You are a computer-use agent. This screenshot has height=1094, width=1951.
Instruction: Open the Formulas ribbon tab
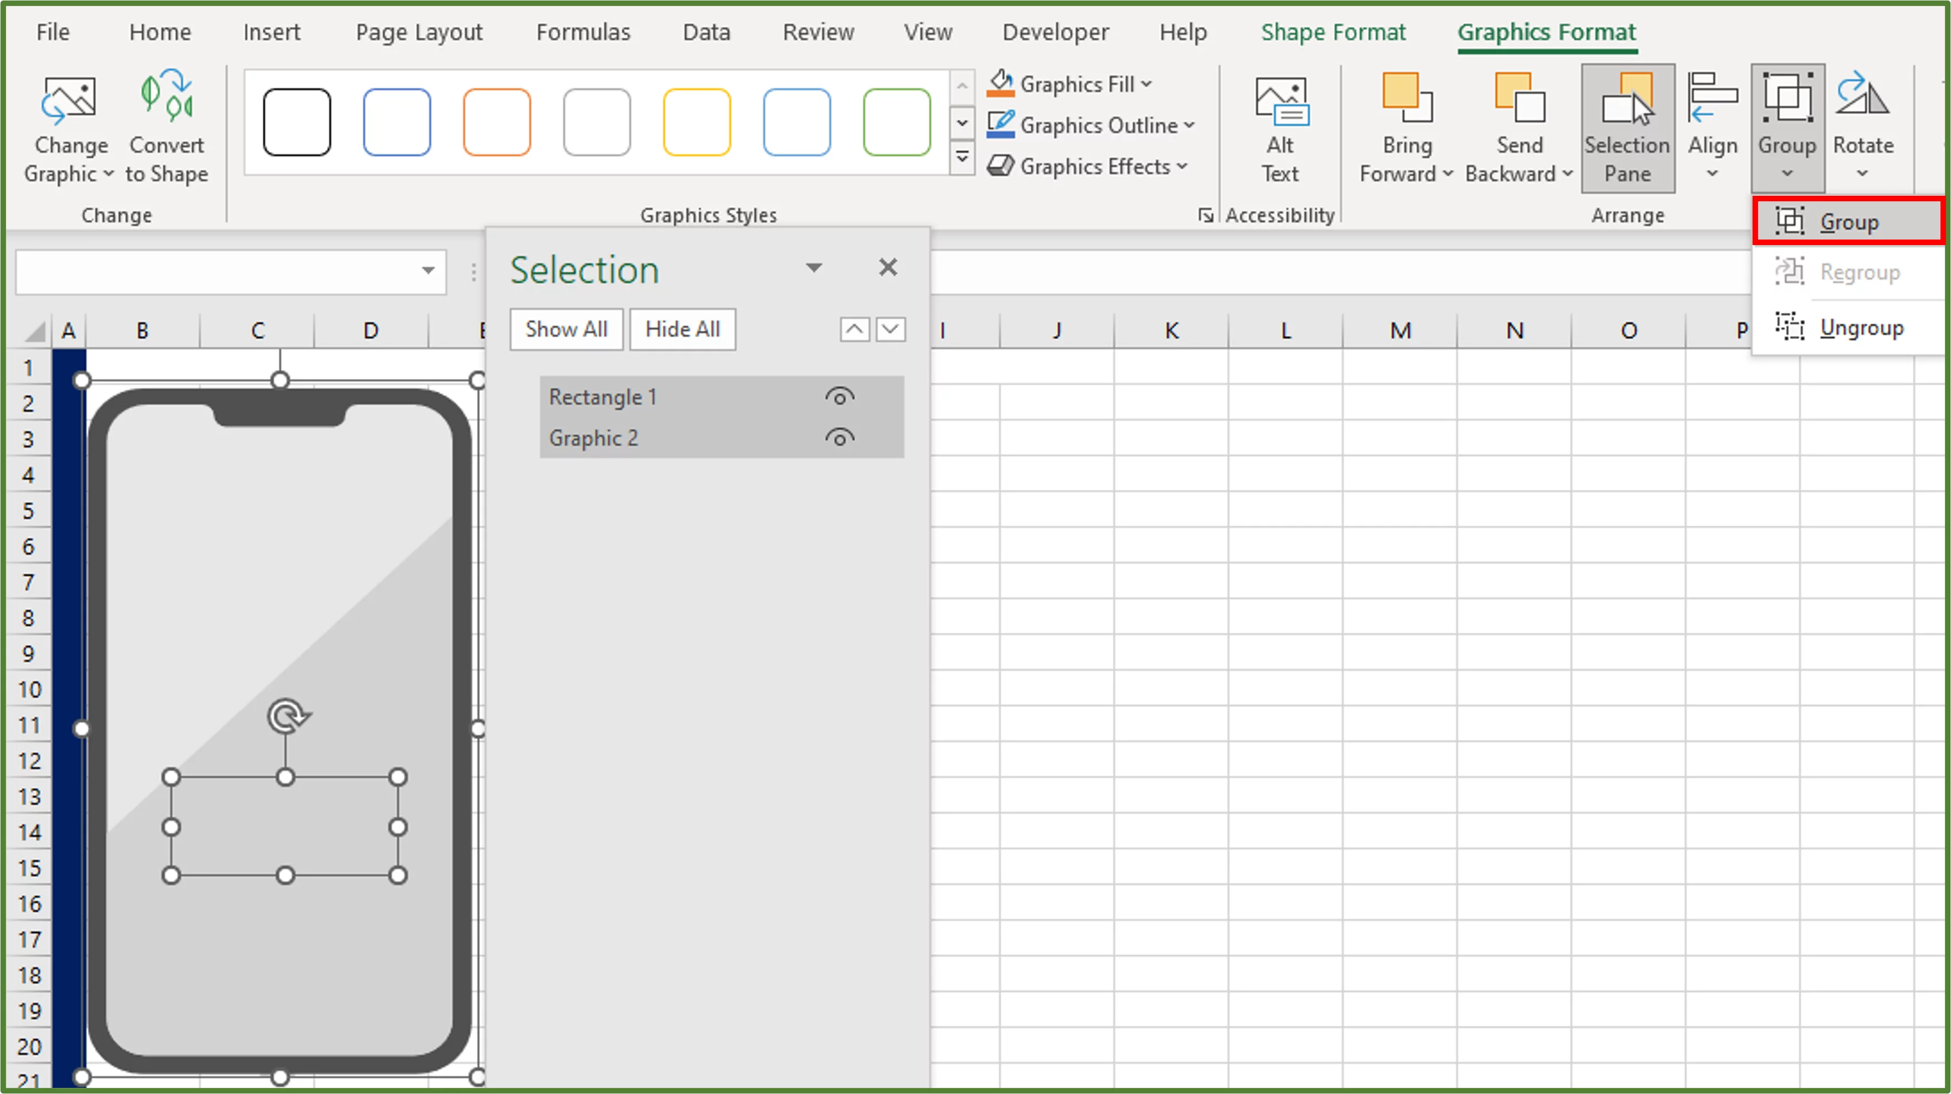tap(583, 32)
